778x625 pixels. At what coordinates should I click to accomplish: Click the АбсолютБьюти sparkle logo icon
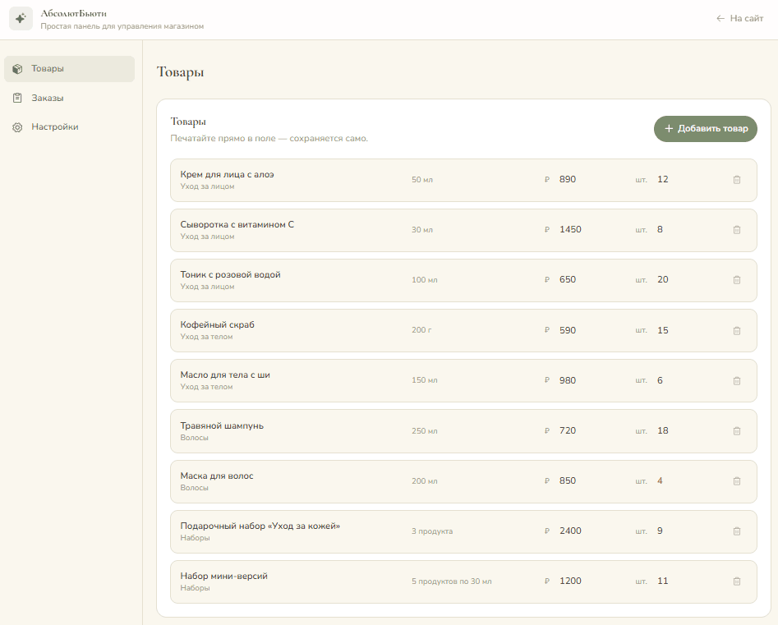click(x=21, y=19)
